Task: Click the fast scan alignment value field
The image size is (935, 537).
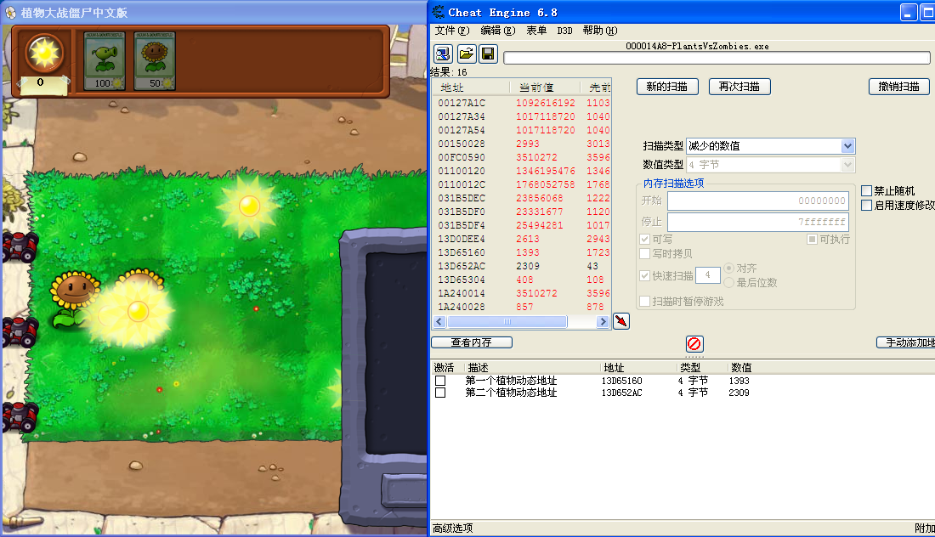Action: pyautogui.click(x=708, y=275)
